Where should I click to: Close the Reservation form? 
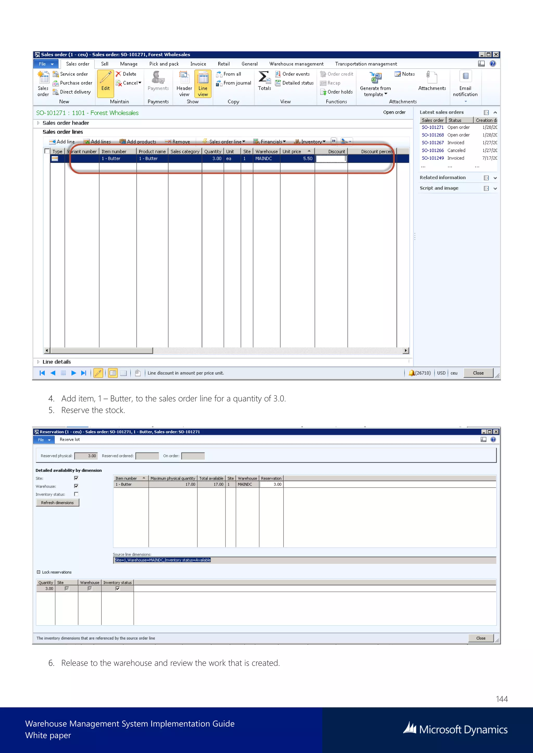click(x=481, y=638)
